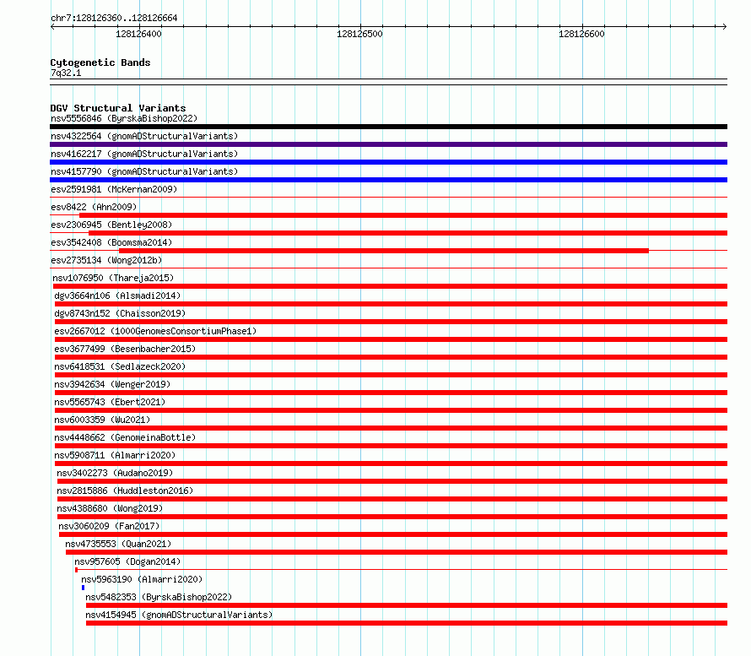Click the small blue nsv5963190 marker
751x656 pixels.
click(x=83, y=588)
